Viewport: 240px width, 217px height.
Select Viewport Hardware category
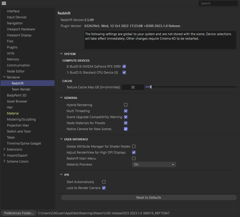(21, 29)
